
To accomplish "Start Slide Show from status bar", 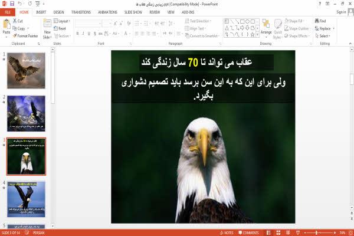I will click(298, 232).
